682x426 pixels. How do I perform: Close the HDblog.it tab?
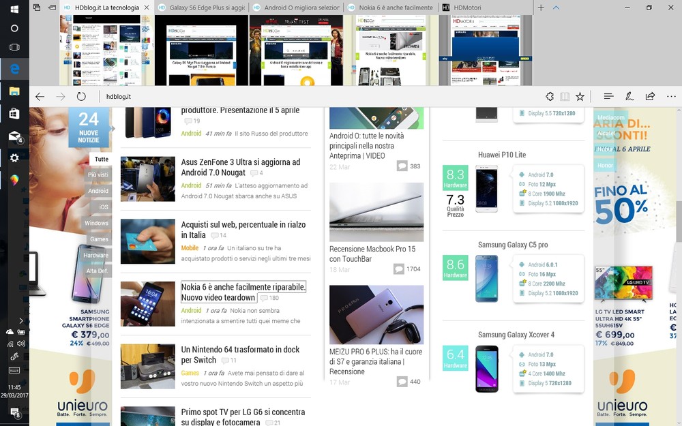[x=147, y=7]
